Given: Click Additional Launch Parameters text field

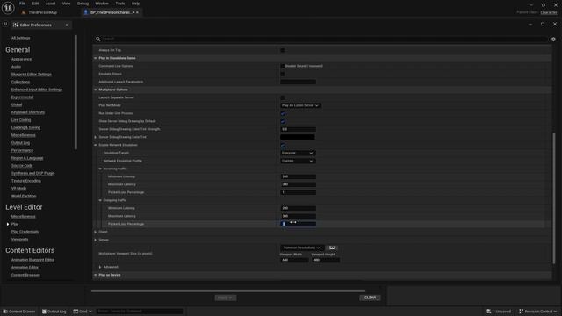Looking at the screenshot, I should tap(299, 82).
